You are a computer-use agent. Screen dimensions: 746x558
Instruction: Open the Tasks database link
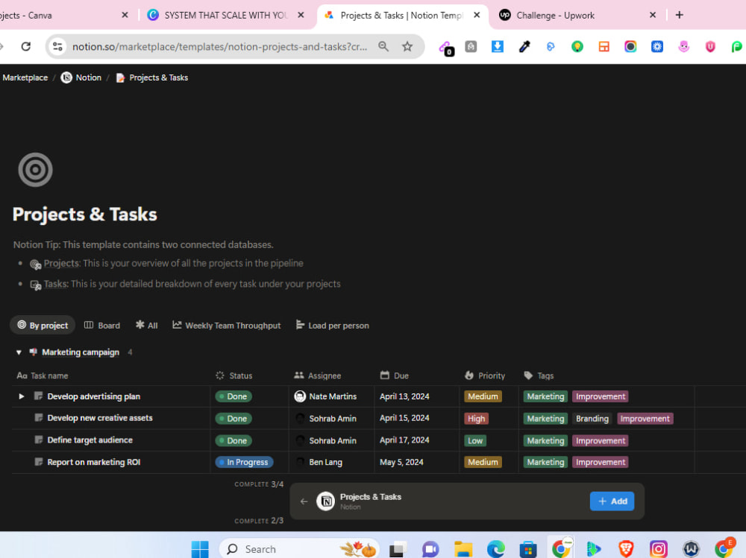tap(56, 284)
